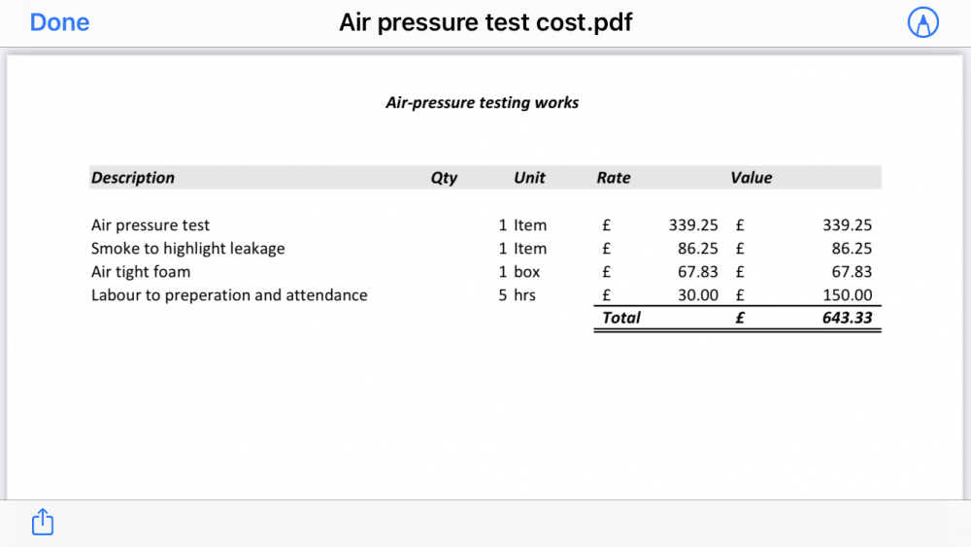Tap the Total label in the table
The width and height of the screenshot is (971, 547).
(621, 318)
